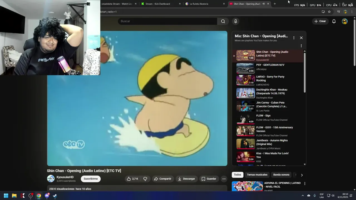The image size is (356, 200).
Task: Like the Shin Chan video
Action: pyautogui.click(x=132, y=179)
